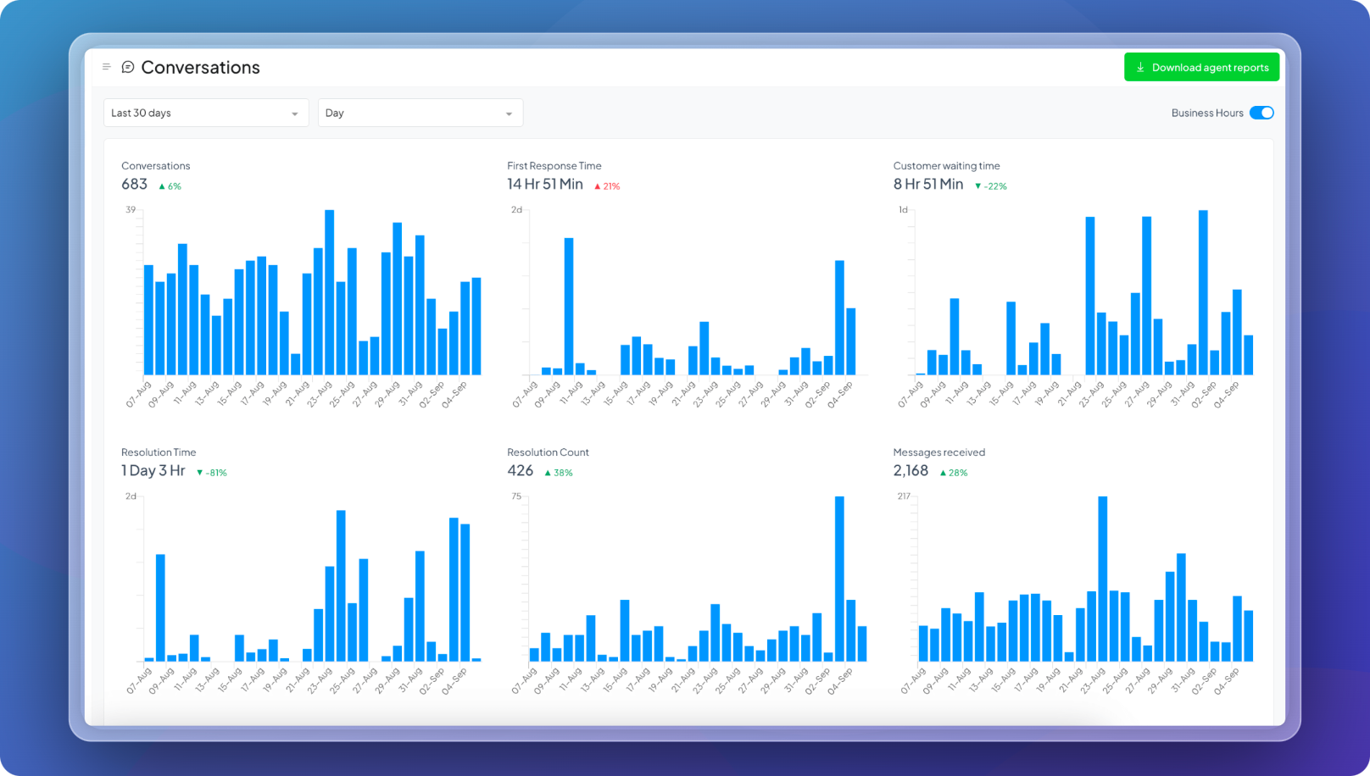Select the Messages received chart title
The width and height of the screenshot is (1370, 776).
(x=938, y=452)
